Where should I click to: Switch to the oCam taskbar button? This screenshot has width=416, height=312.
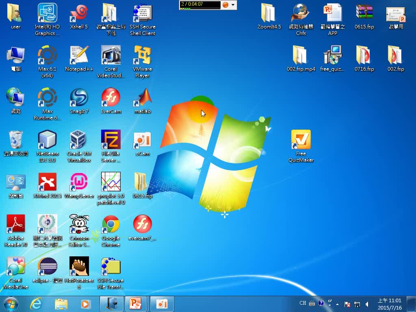[162, 304]
